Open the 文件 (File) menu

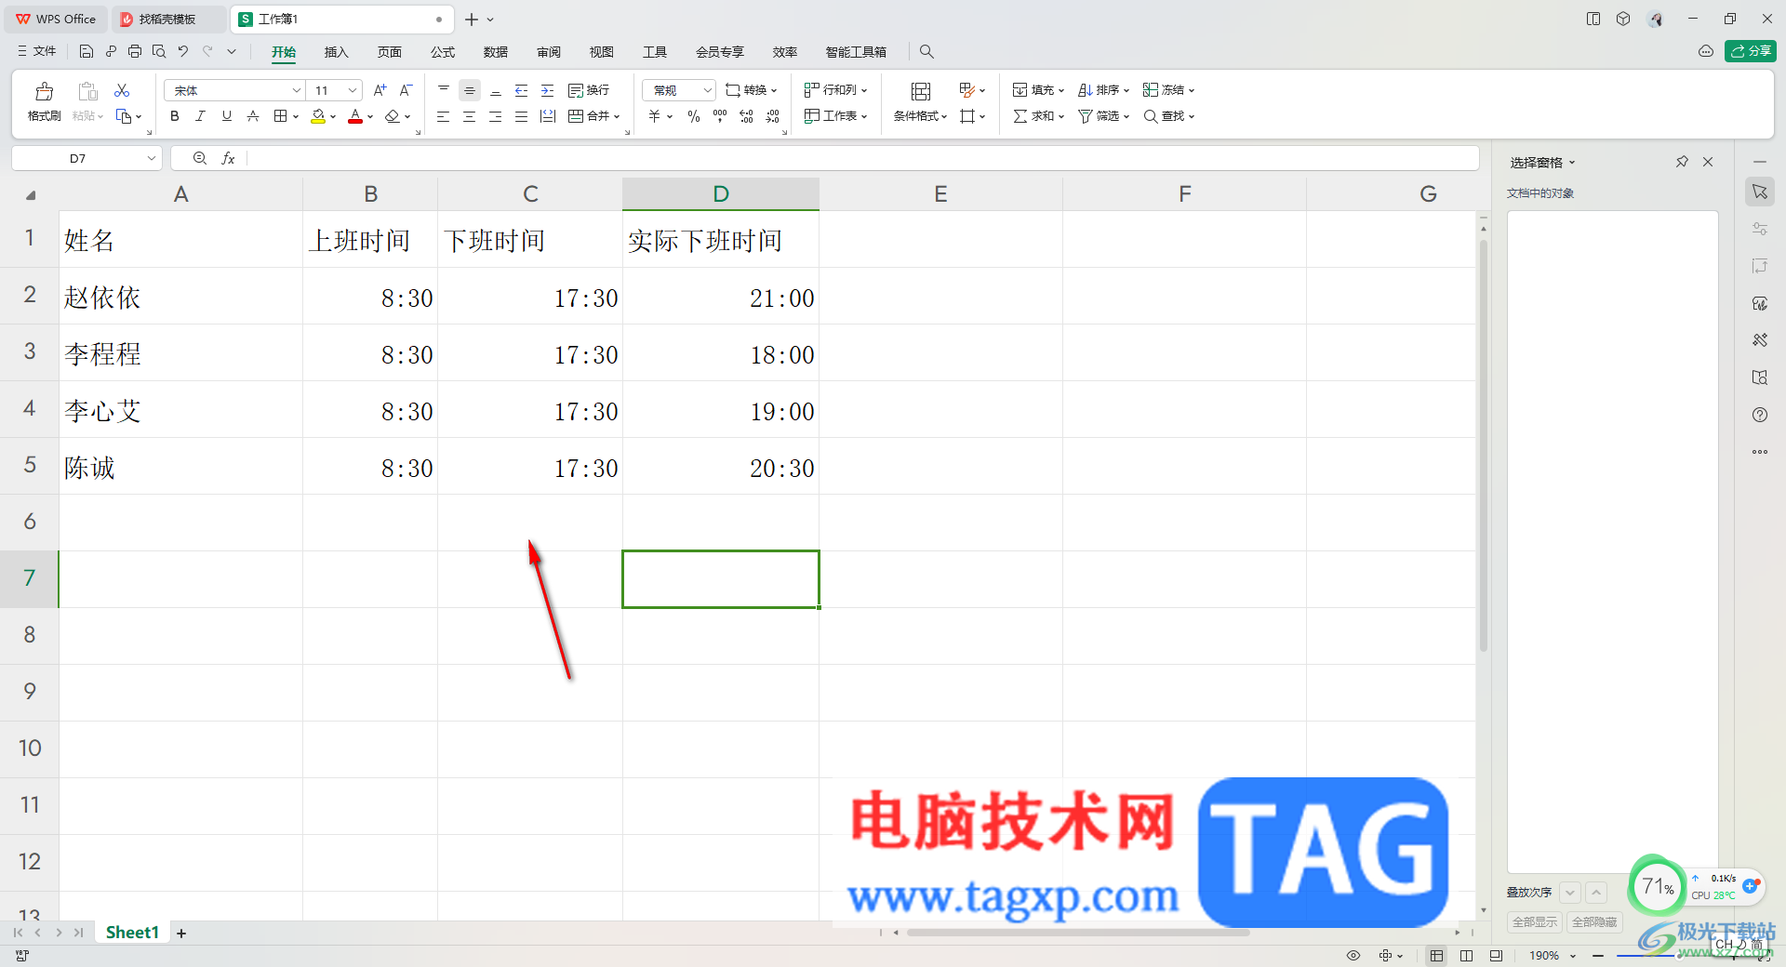37,52
